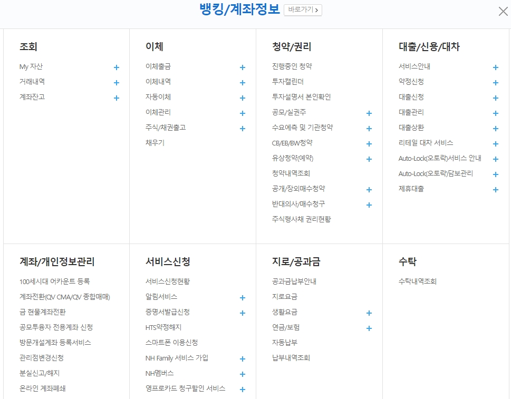
Task: Expand the 알림서비스 plus icon
Action: pos(243,297)
